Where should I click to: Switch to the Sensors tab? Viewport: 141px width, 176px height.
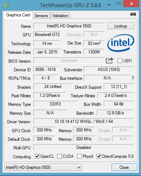point(41,16)
